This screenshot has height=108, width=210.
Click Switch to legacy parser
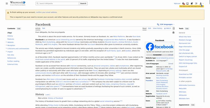click(x=188, y=56)
